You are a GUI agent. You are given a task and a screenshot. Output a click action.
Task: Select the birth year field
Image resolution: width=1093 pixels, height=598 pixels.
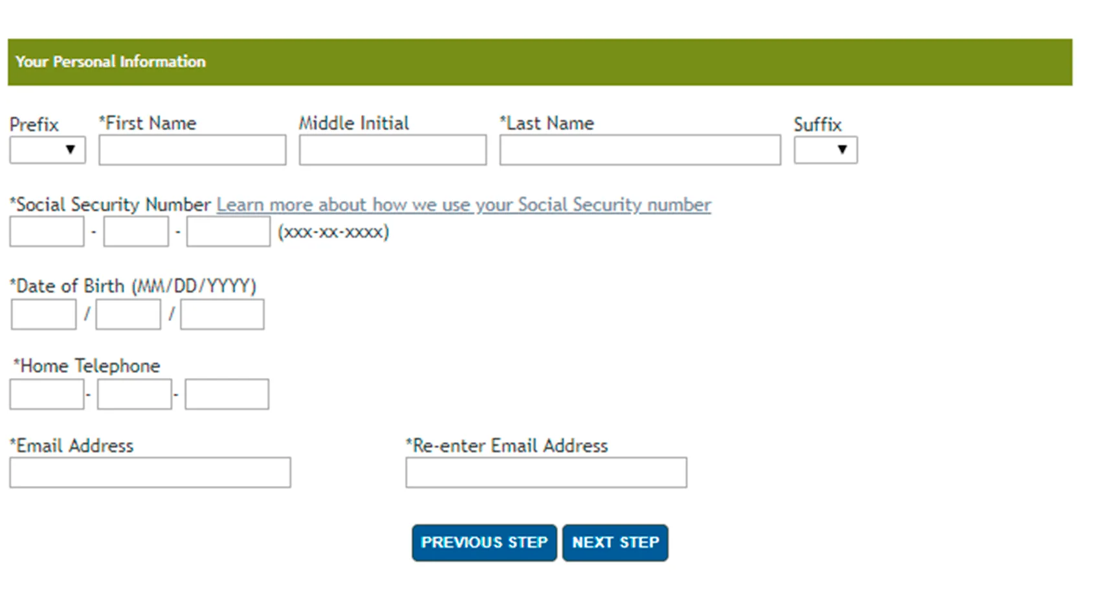pos(222,315)
